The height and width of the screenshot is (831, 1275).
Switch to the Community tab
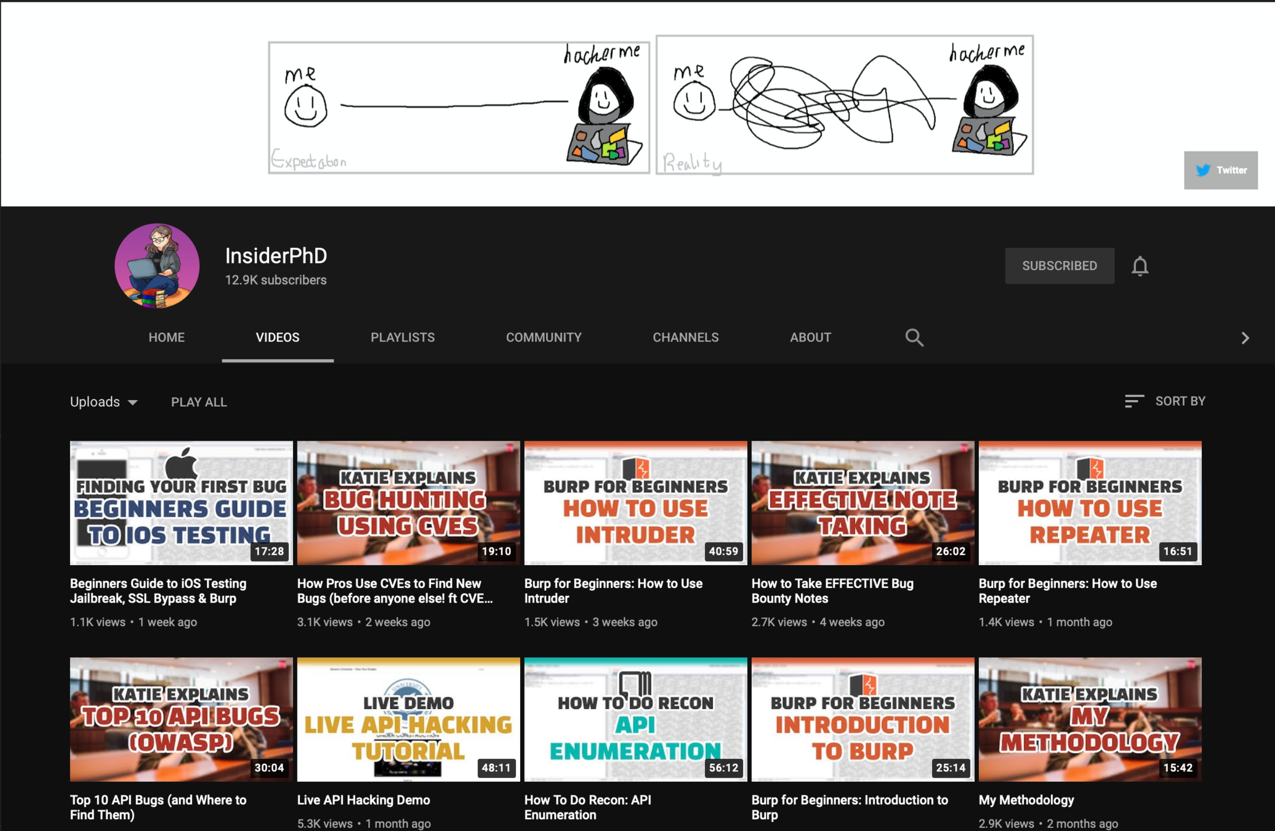[x=544, y=337]
